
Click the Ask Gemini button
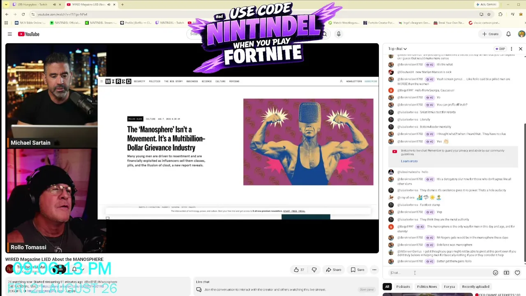click(x=486, y=5)
